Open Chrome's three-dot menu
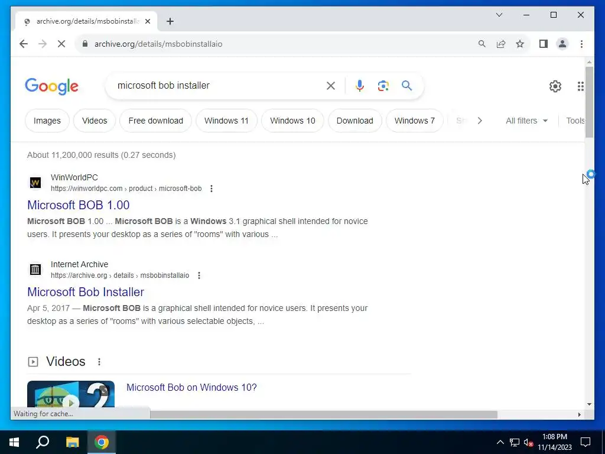The width and height of the screenshot is (605, 454). tap(581, 44)
